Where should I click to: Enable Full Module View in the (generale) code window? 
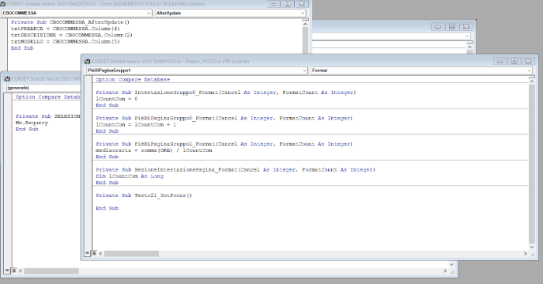14,271
